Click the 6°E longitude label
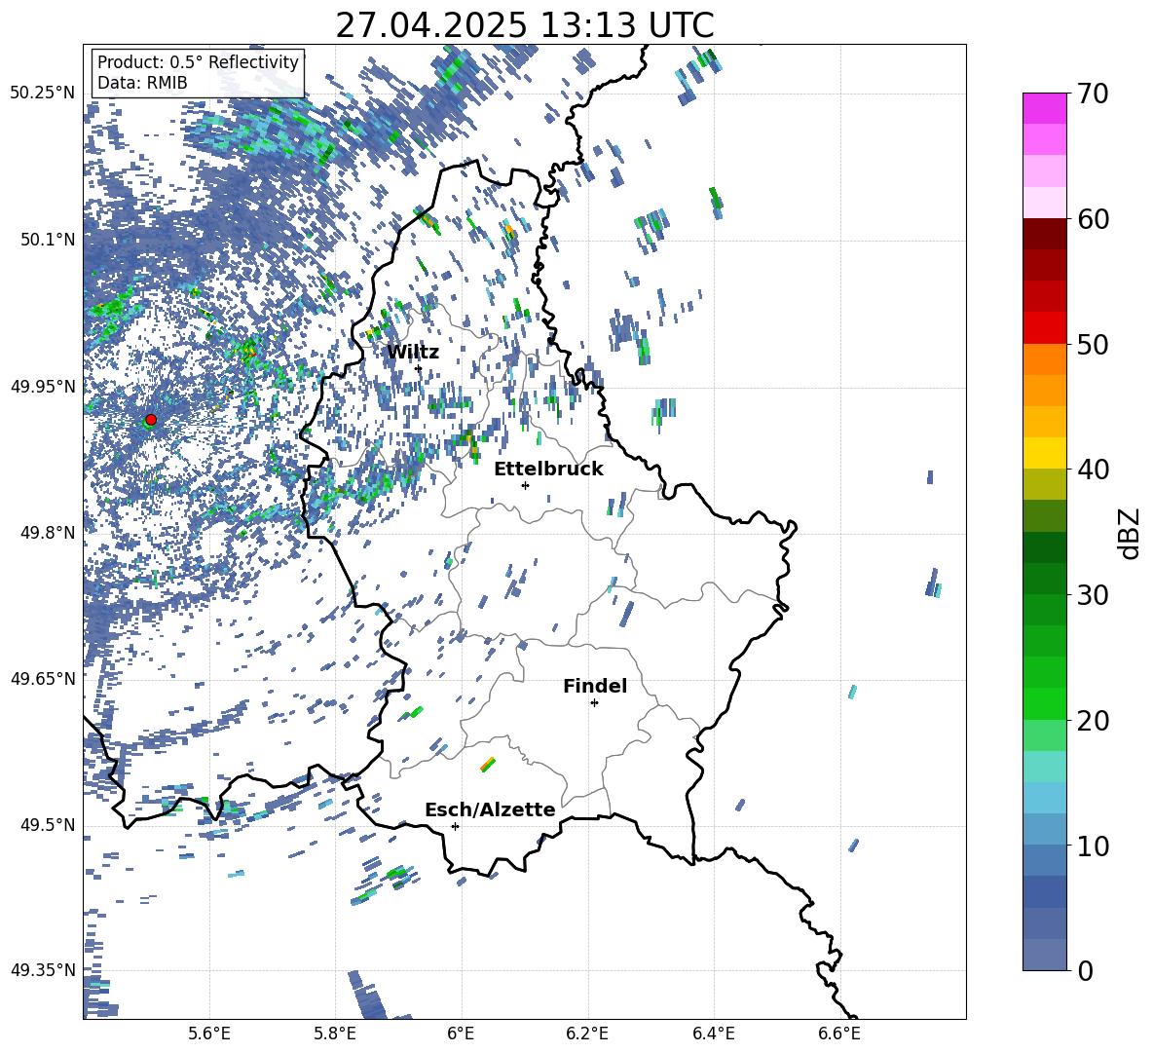This screenshot has width=1153, height=1053. 461,1034
